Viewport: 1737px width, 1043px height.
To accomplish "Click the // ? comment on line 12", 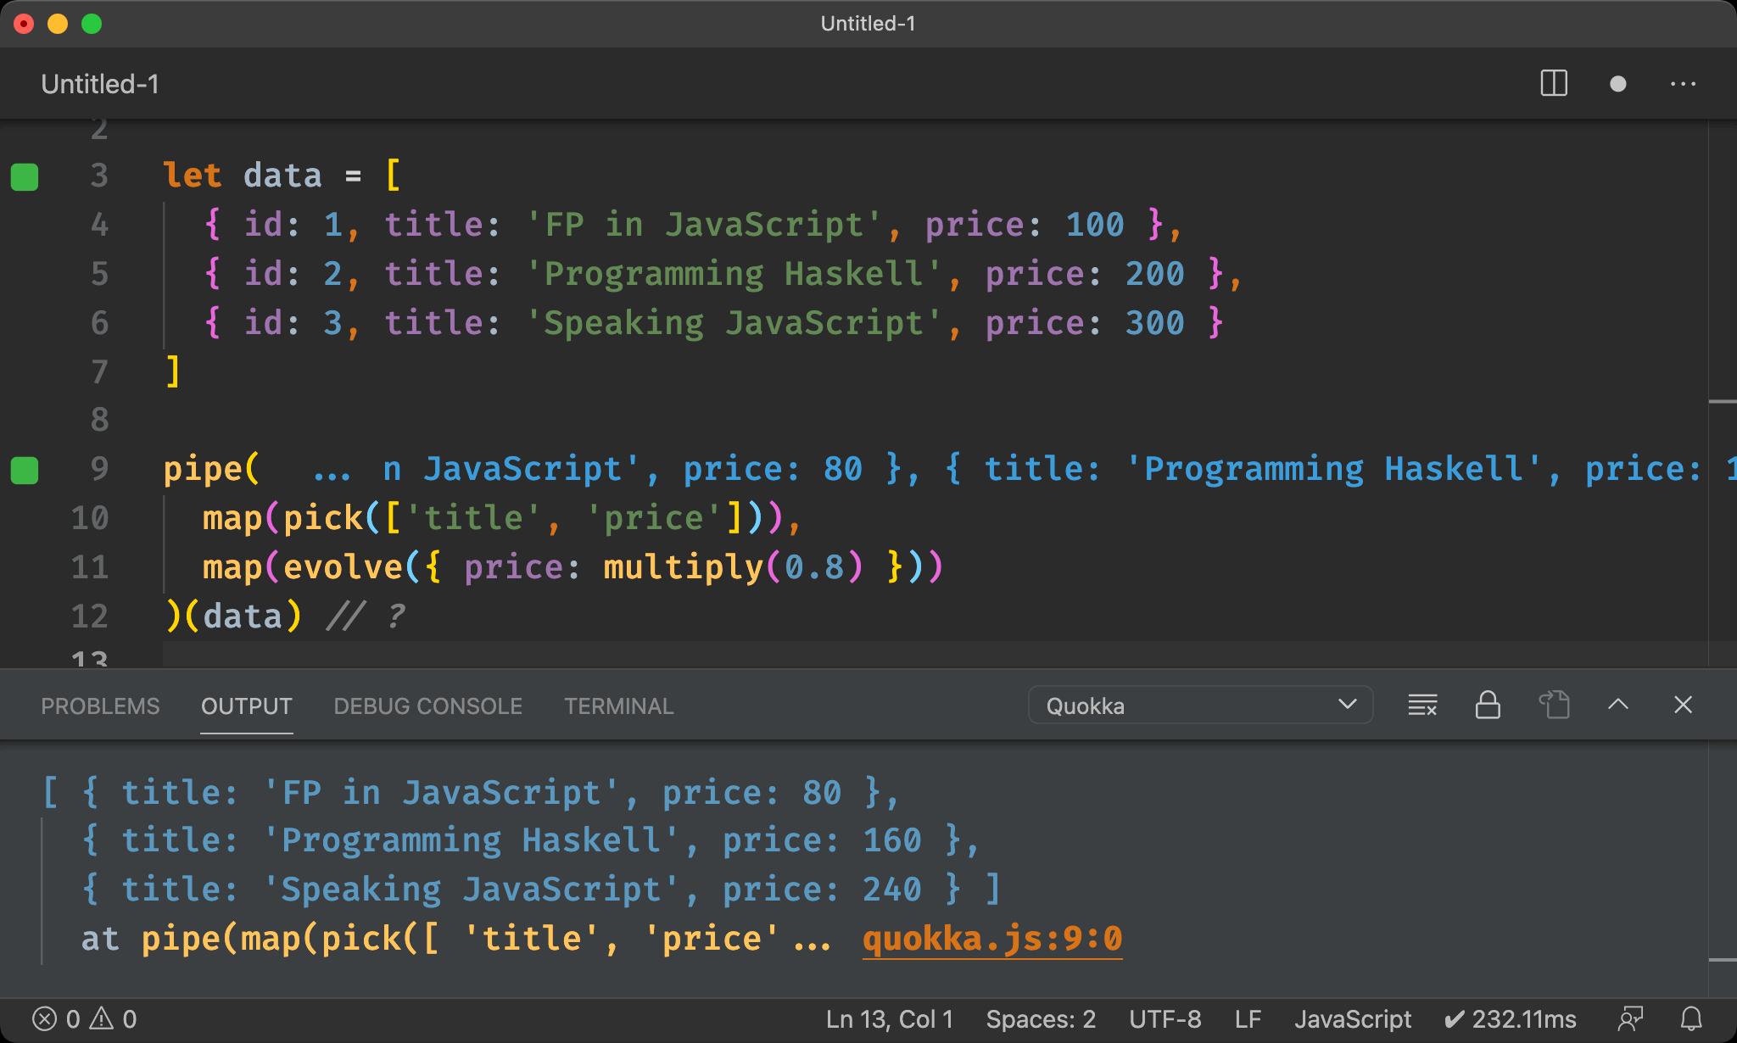I will click(x=367, y=616).
